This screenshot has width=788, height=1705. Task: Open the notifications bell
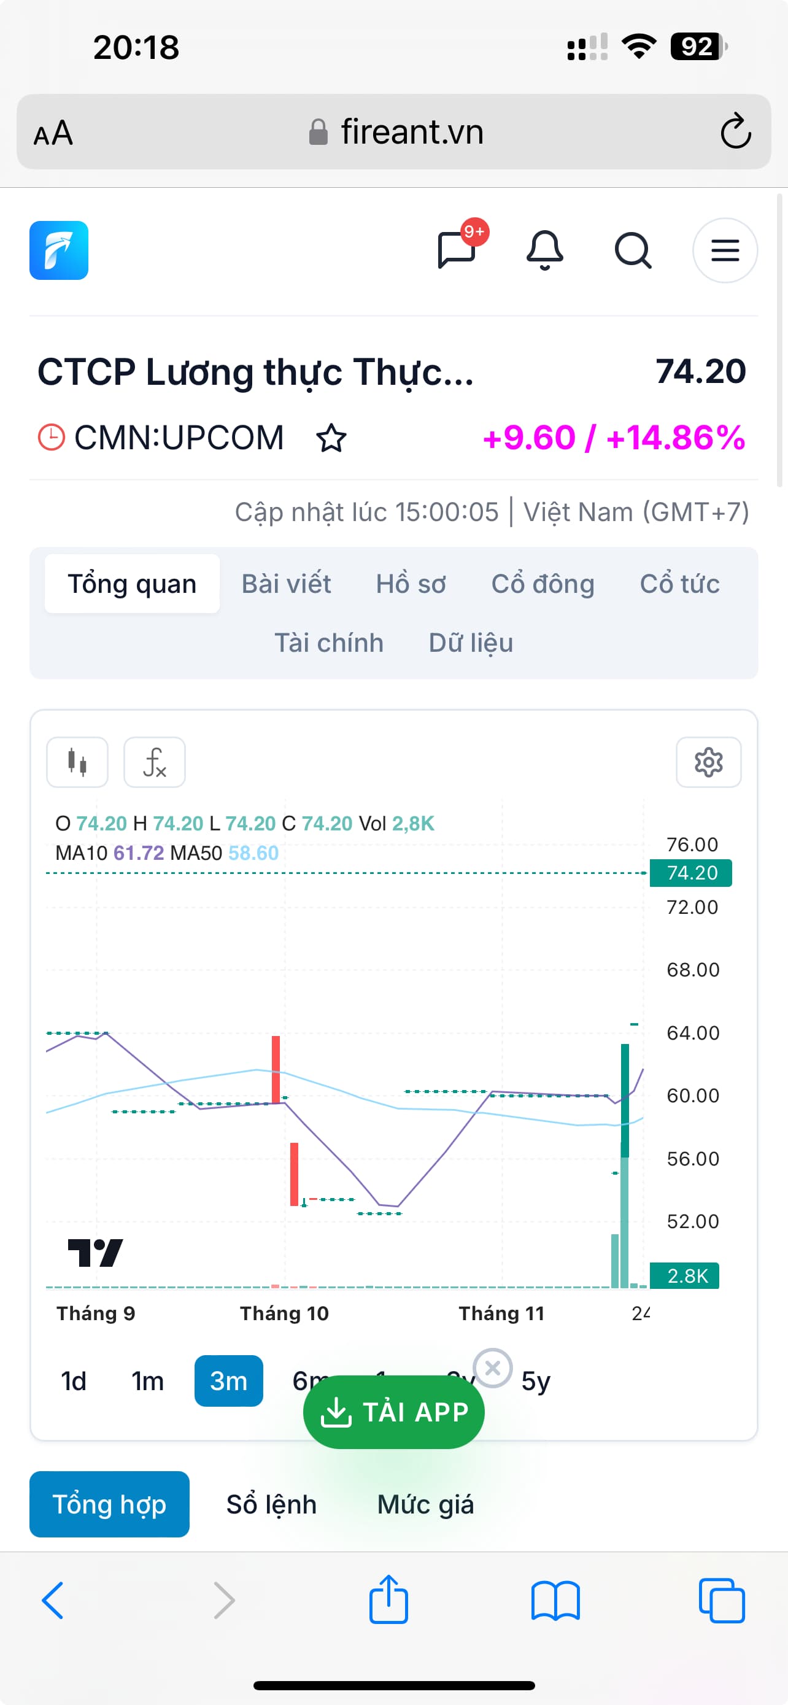pos(544,250)
